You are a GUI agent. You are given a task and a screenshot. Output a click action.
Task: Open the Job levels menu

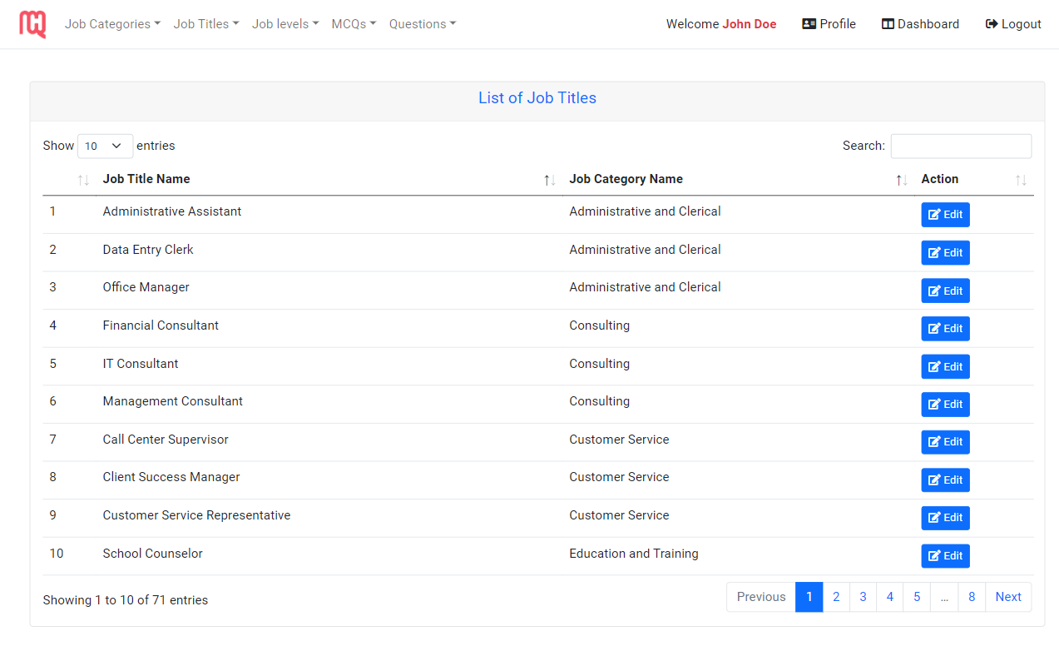[x=285, y=23]
